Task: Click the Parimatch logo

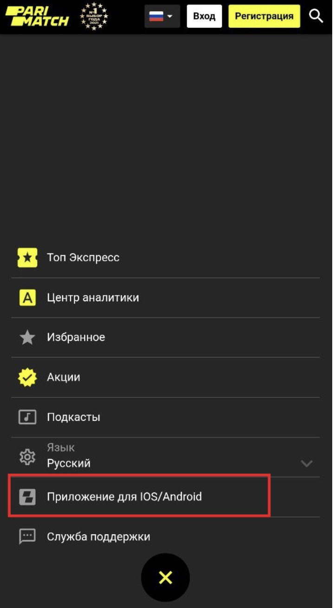Action: coord(37,16)
